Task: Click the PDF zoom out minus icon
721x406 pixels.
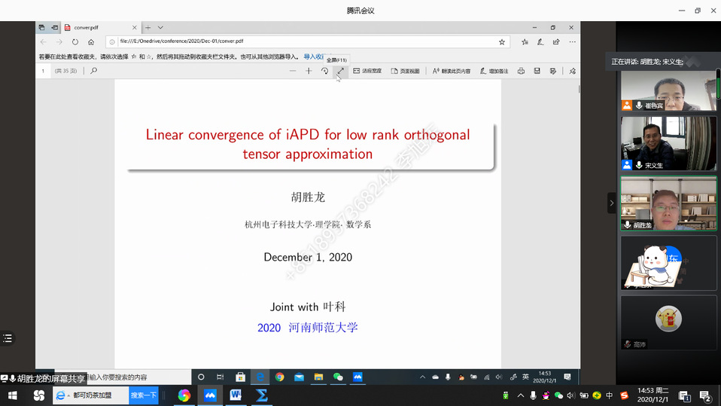Action: coord(293,71)
